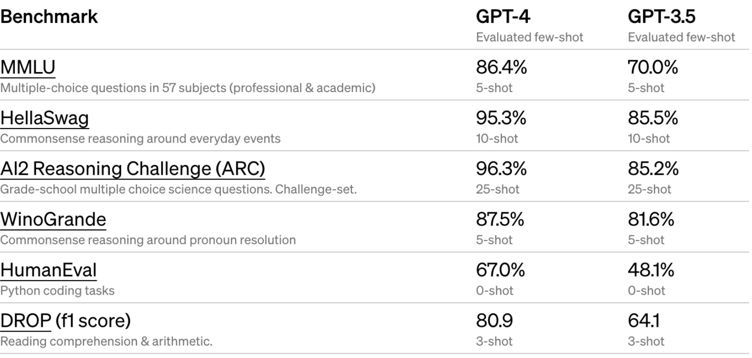Click the 95.3% HellaSwag score

click(501, 119)
